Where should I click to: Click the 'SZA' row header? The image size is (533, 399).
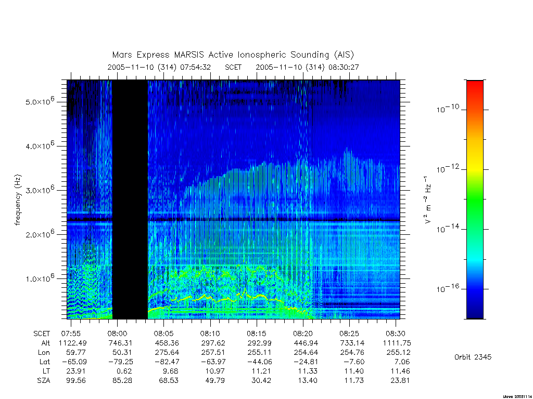(x=44, y=380)
